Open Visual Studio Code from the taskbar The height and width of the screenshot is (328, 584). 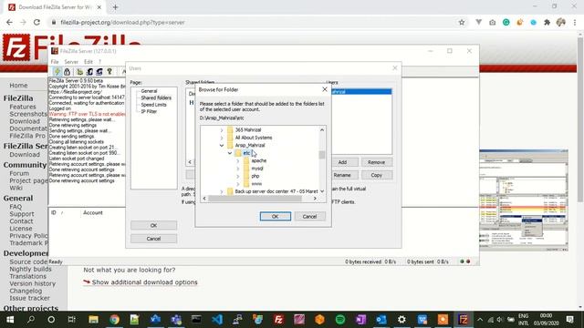[217, 320]
